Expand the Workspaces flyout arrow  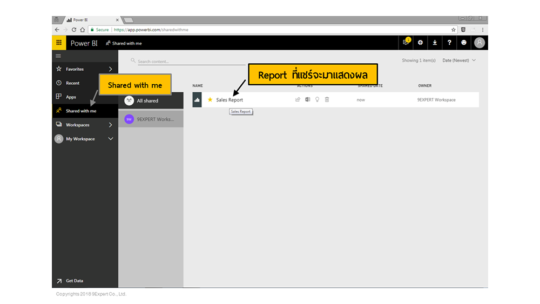click(x=110, y=125)
